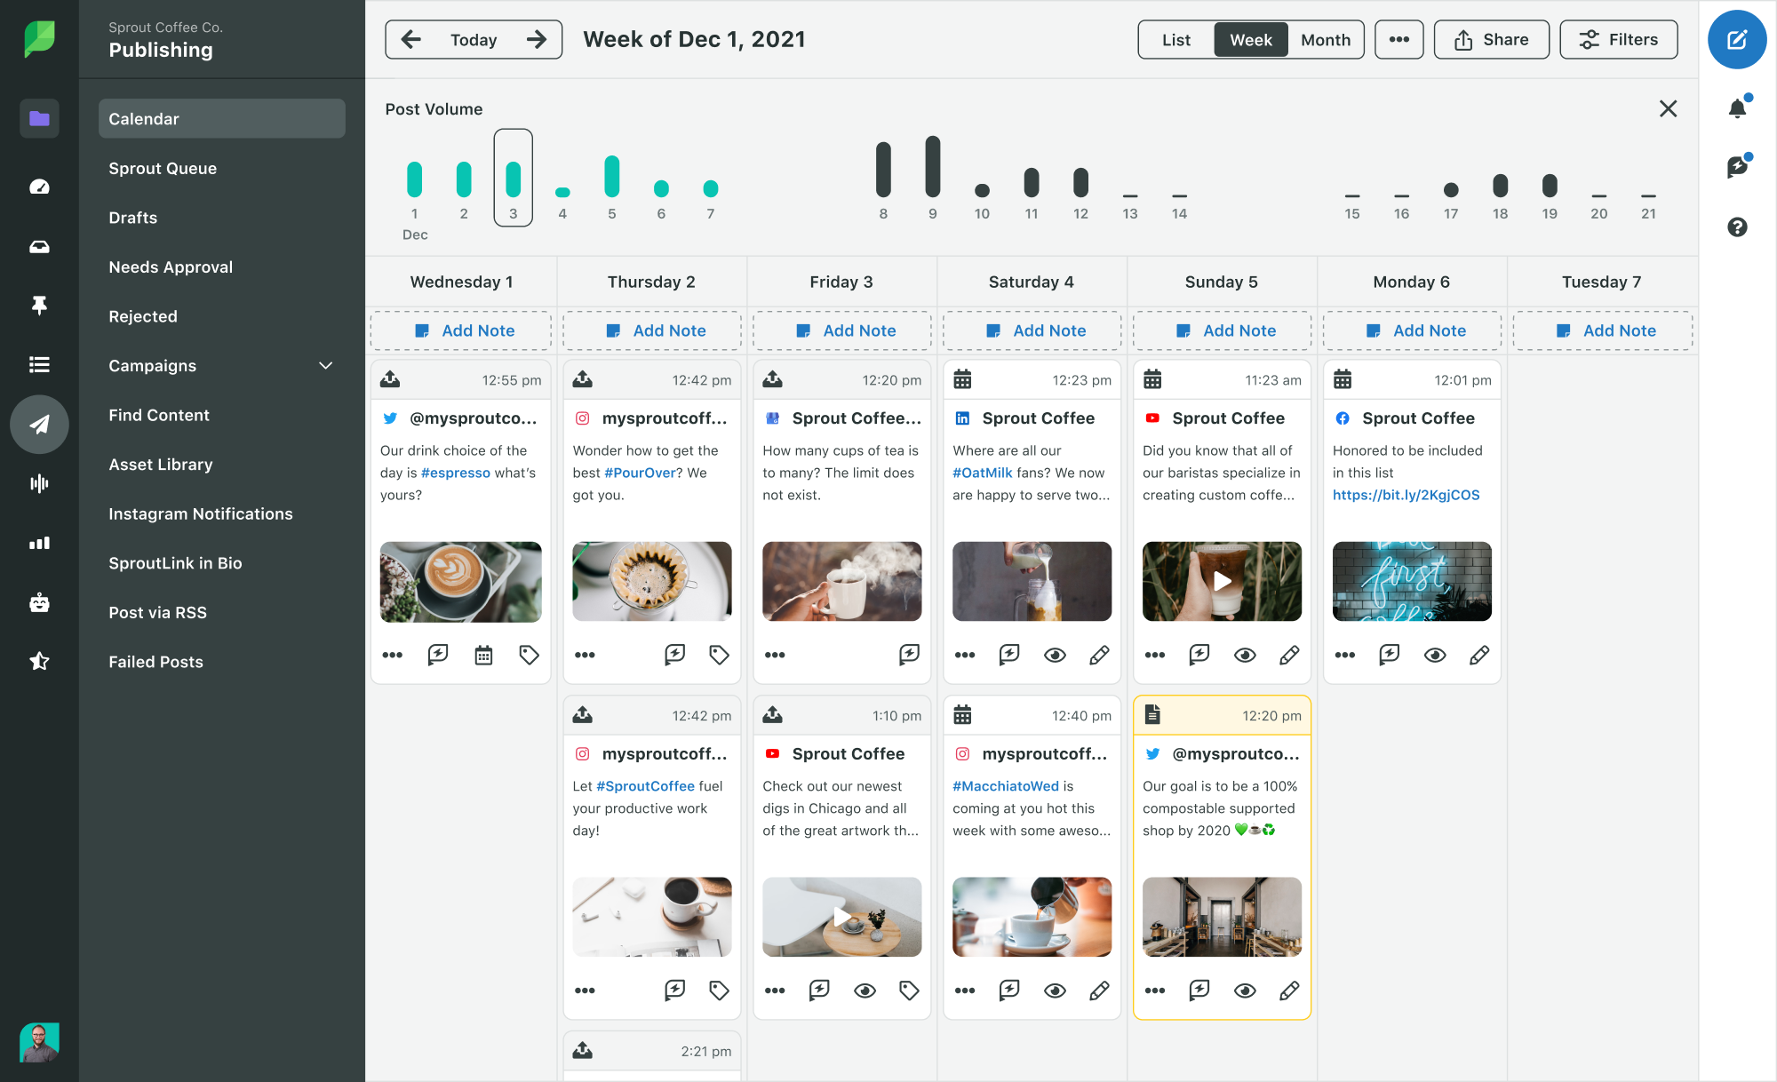Image resolution: width=1777 pixels, height=1082 pixels.
Task: Expand Campaigns section in sidebar
Action: 329,365
